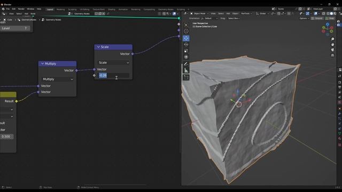Screen dimensions: 342x192
Task: Open node editor Add menu
Action: pyautogui.click(x=26, y=14)
